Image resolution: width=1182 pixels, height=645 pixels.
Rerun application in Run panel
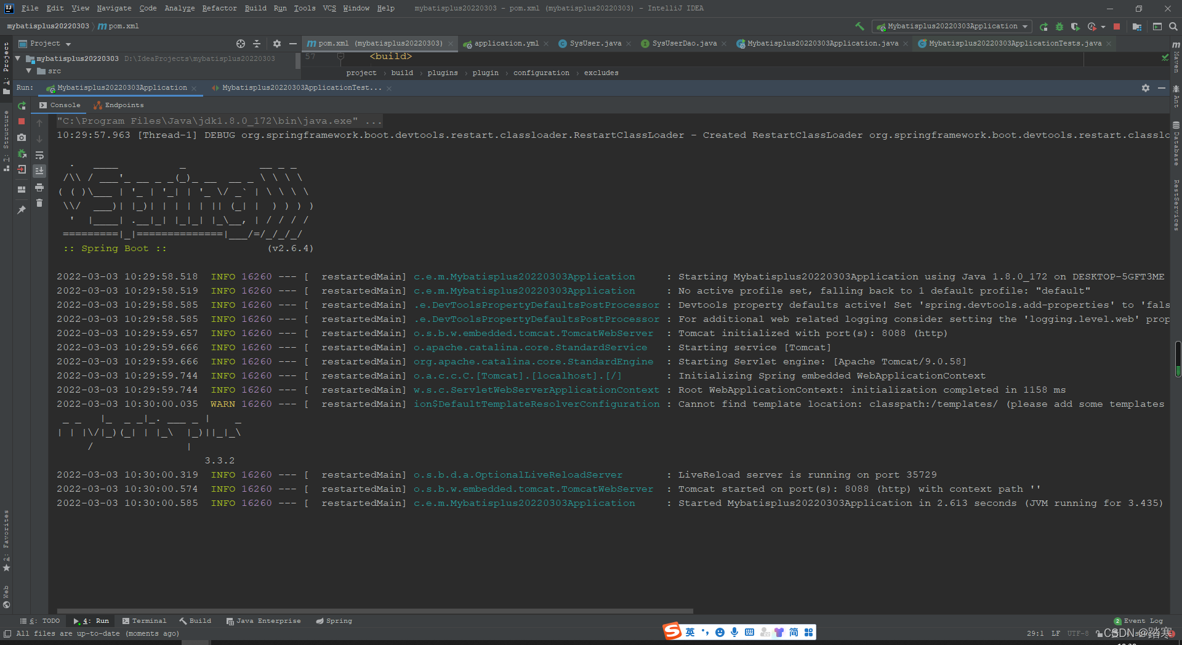click(22, 106)
